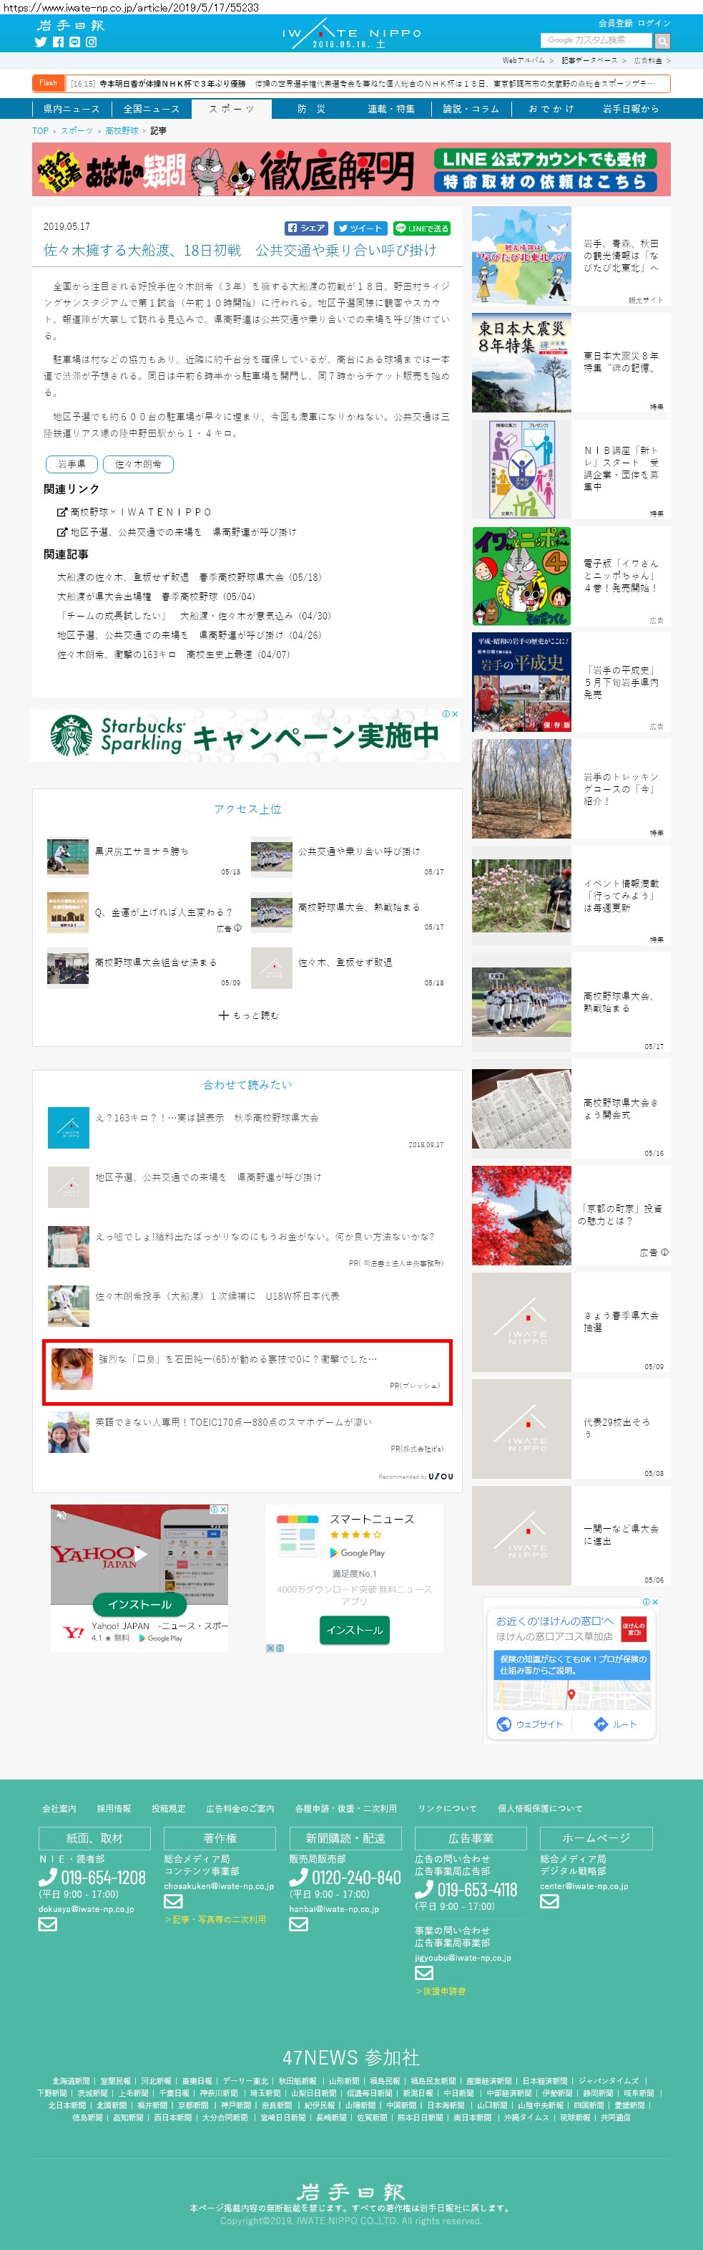Click the Google custom search field
Viewport: 703px width, 2250px height.
tap(596, 40)
